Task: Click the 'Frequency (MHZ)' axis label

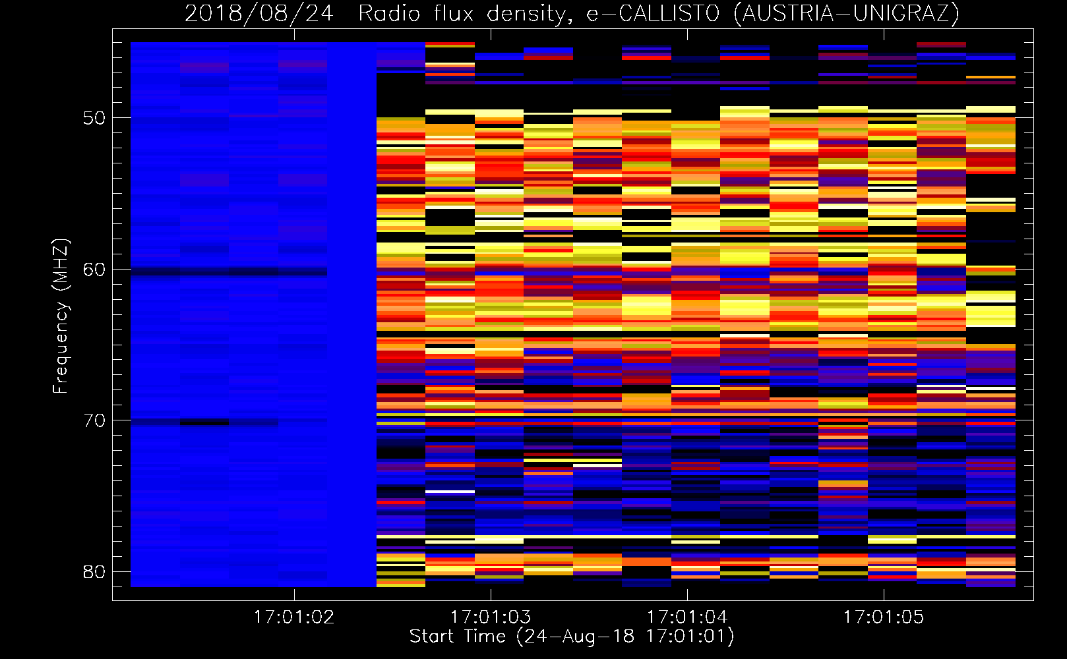Action: tap(61, 316)
